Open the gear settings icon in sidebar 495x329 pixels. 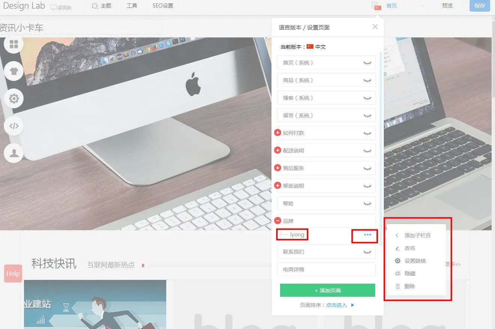14,99
